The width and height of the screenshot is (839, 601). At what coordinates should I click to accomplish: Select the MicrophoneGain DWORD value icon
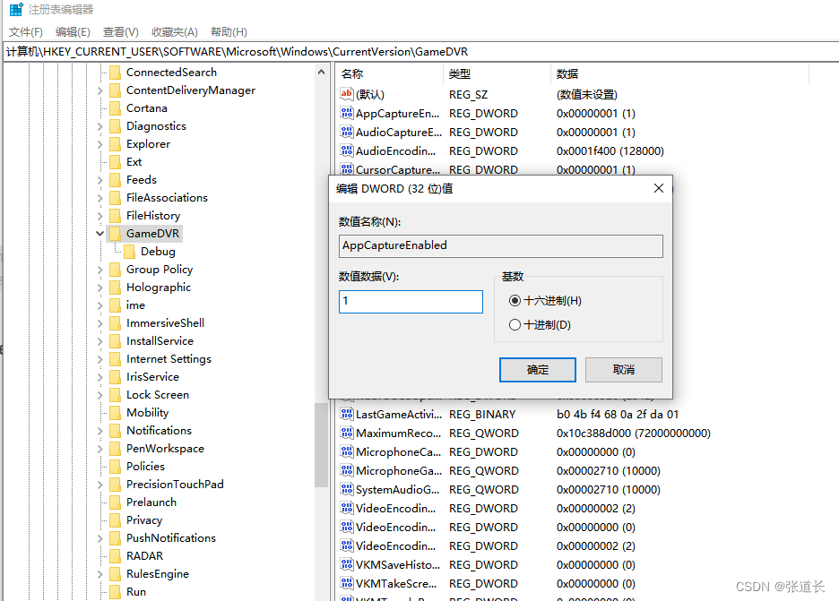click(348, 470)
